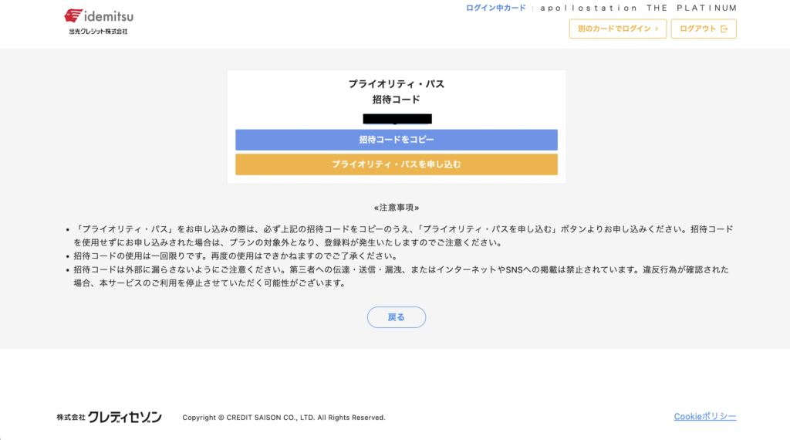Click the ログアウト button
The width and height of the screenshot is (790, 440).
[x=704, y=29]
